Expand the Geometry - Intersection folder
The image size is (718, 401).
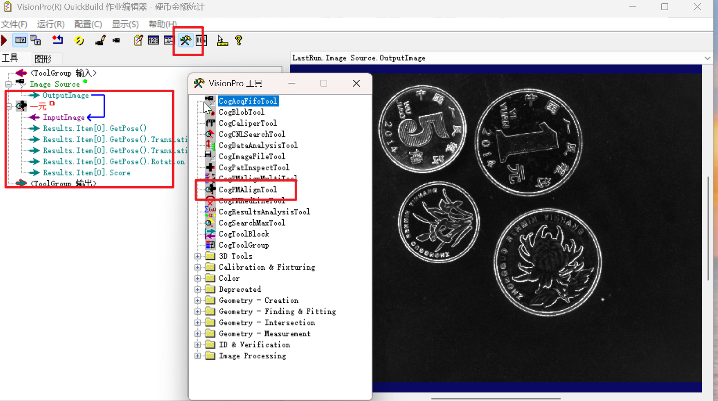(x=197, y=323)
